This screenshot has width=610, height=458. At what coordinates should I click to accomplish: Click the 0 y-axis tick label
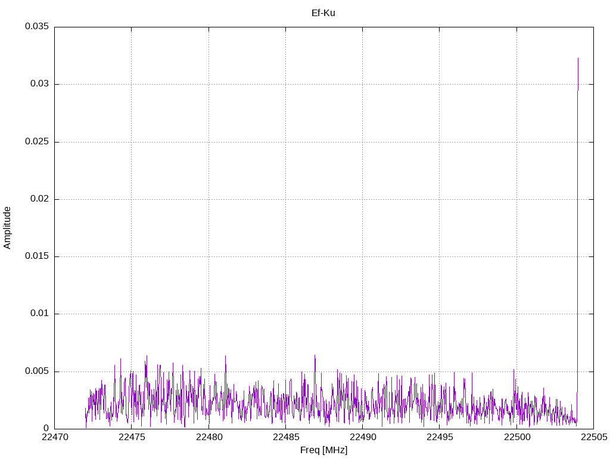[x=46, y=428]
